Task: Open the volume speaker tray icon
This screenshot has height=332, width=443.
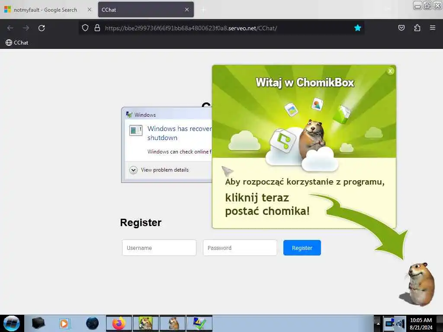Action: (x=400, y=323)
